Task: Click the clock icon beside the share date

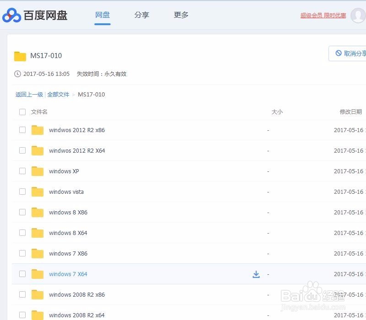Action: 16,74
